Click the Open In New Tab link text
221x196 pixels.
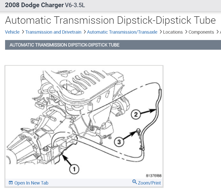tap(31, 183)
